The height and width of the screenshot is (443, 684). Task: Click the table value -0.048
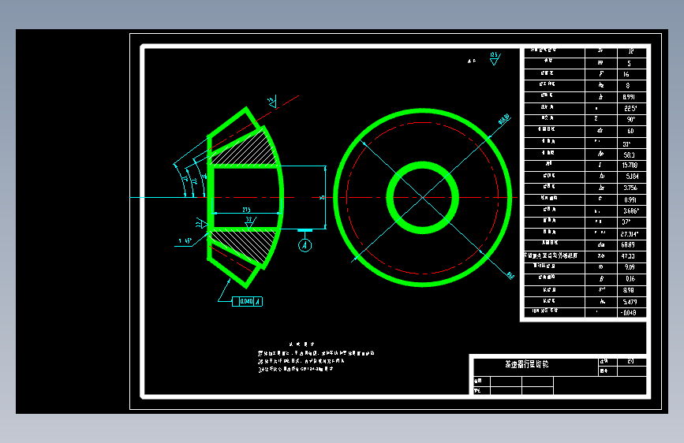628,313
